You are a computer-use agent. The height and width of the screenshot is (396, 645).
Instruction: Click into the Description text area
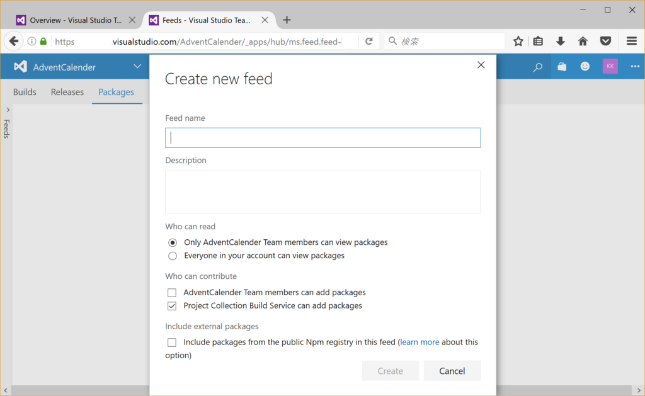(x=322, y=192)
